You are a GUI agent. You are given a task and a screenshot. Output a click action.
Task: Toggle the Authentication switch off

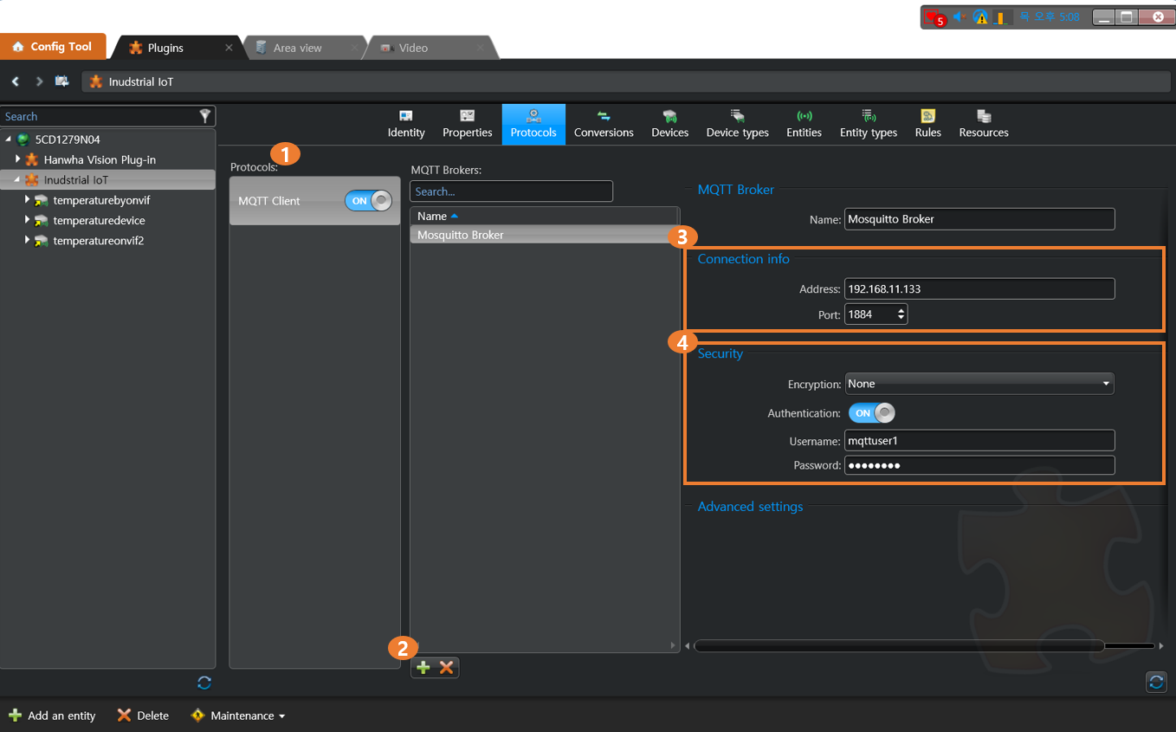871,413
